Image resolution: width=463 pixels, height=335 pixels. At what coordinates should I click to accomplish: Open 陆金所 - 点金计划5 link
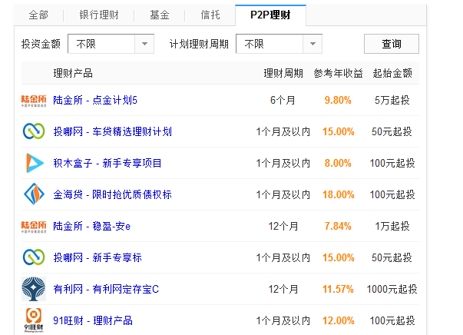click(95, 100)
